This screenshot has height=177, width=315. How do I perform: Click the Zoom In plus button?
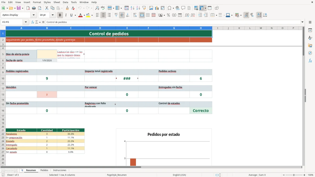point(304,175)
